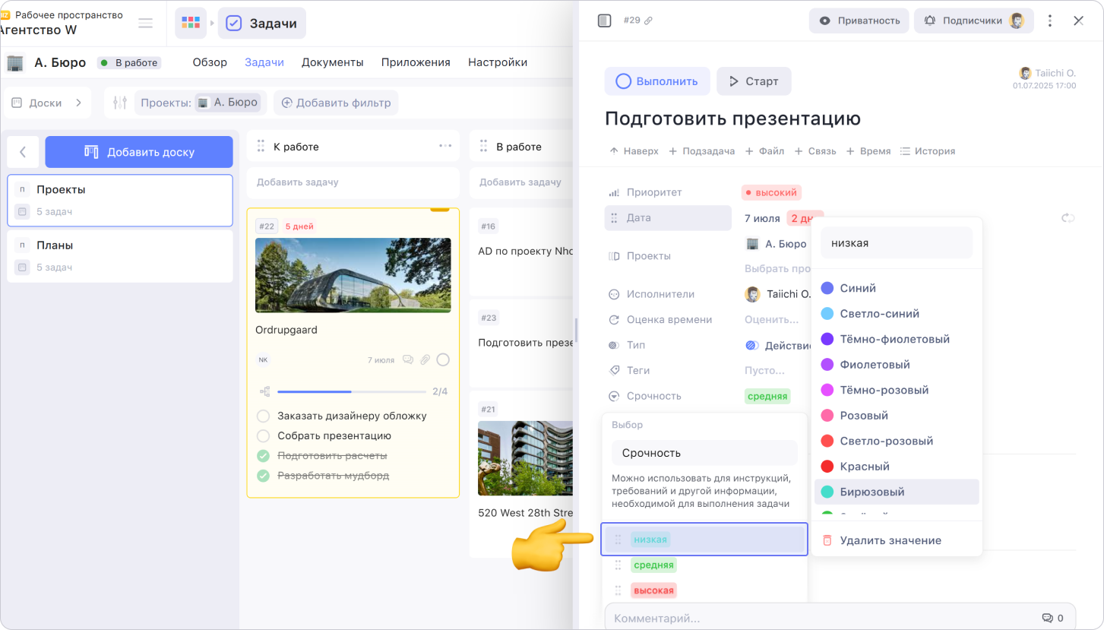Click the drag handle of the низкая option

tap(618, 540)
